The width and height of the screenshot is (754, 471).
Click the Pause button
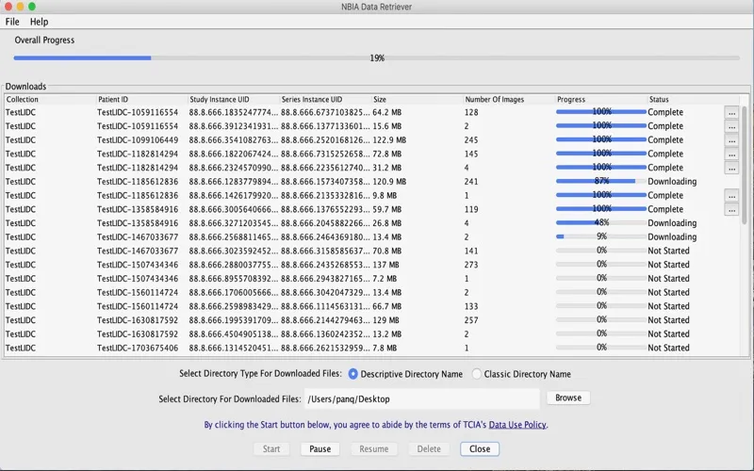(320, 449)
